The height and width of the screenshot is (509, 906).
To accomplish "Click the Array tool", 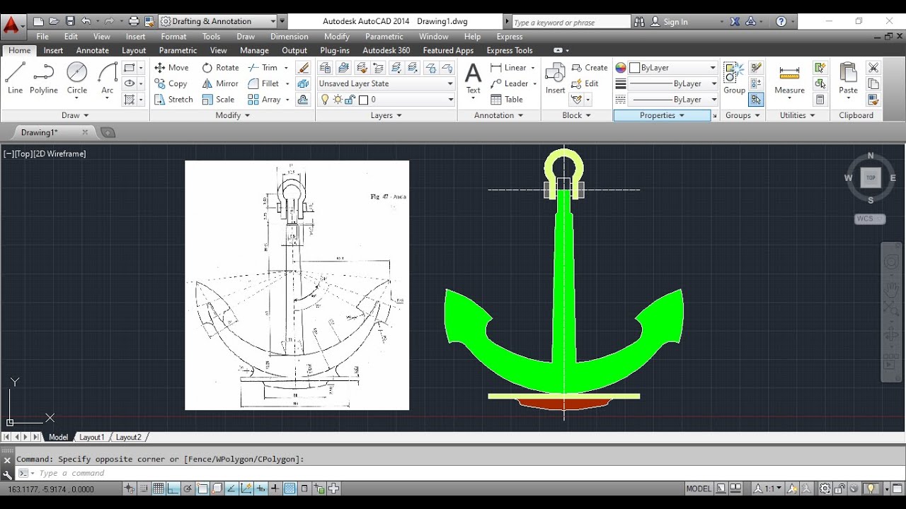I will (264, 100).
